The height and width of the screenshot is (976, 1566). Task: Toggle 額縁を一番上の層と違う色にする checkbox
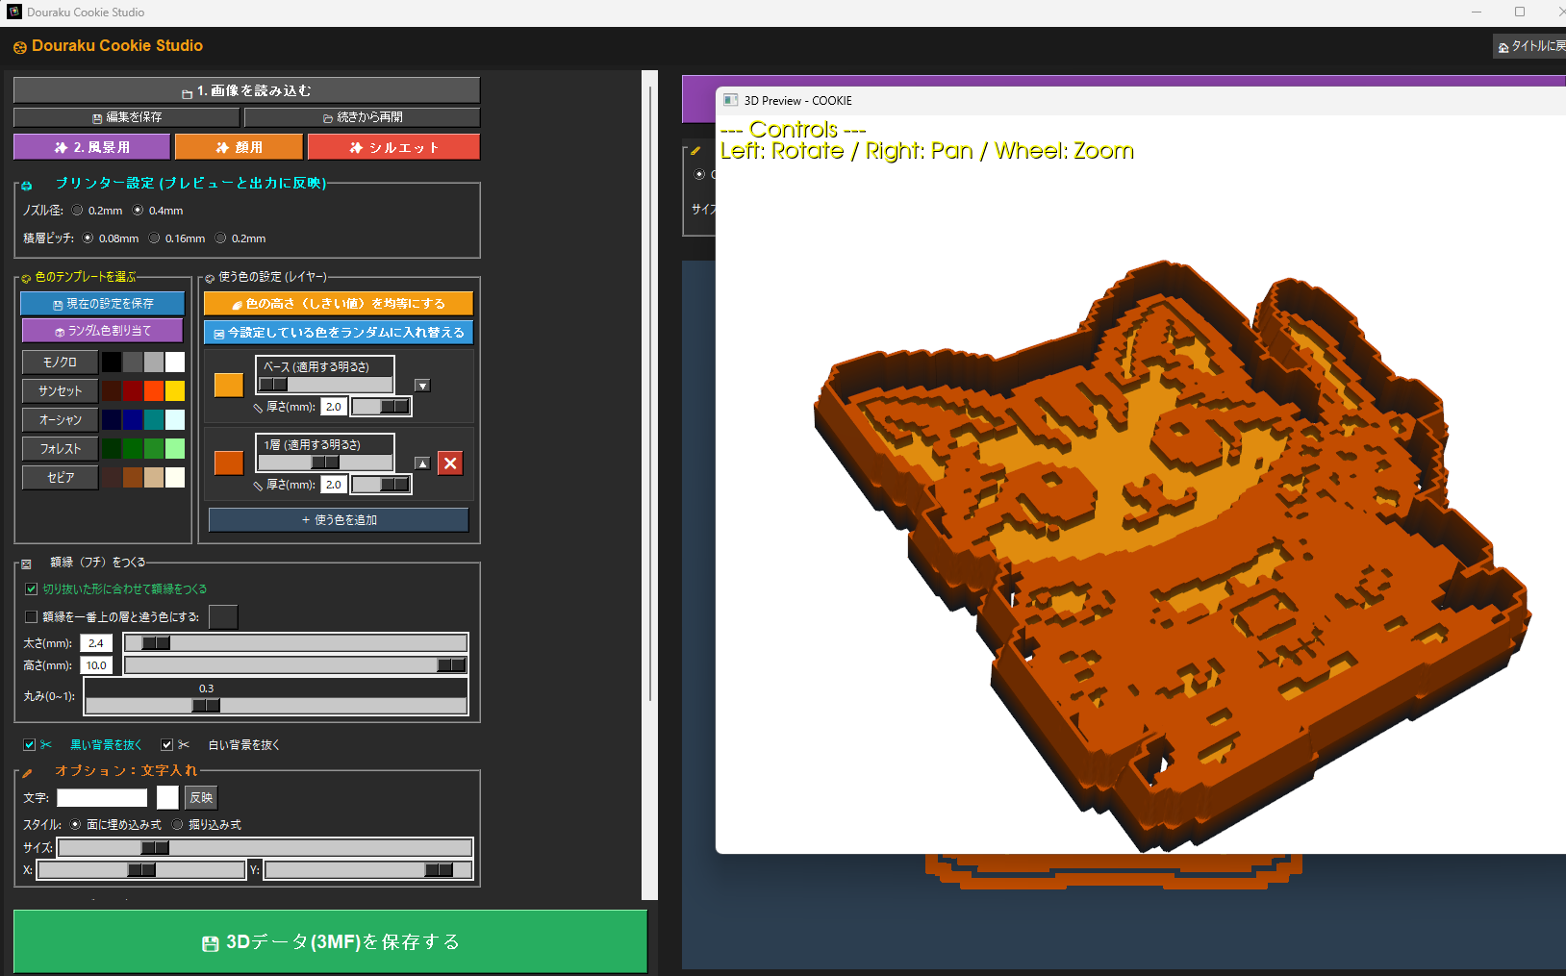tap(31, 617)
